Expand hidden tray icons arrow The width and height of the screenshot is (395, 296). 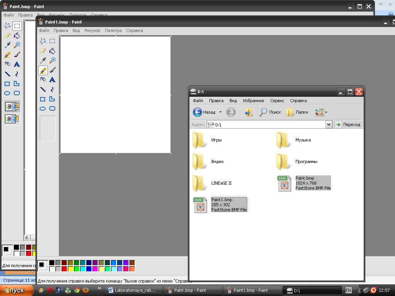tap(359, 290)
